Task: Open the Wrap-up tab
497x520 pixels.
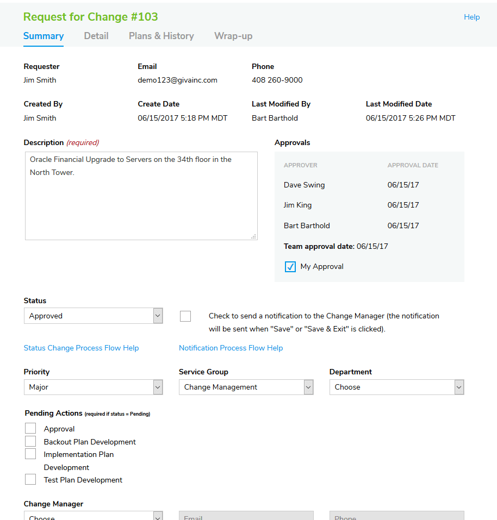Action: tap(233, 36)
